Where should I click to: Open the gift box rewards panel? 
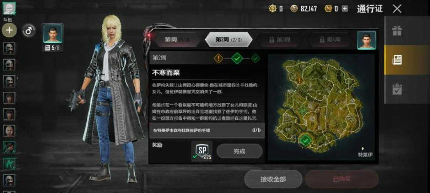(397, 31)
